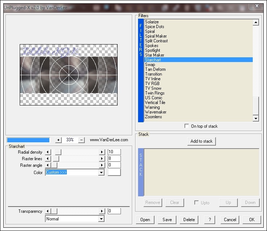The height and width of the screenshot is (231, 267).
Task: Click the question mark help button
Action: click(209, 220)
